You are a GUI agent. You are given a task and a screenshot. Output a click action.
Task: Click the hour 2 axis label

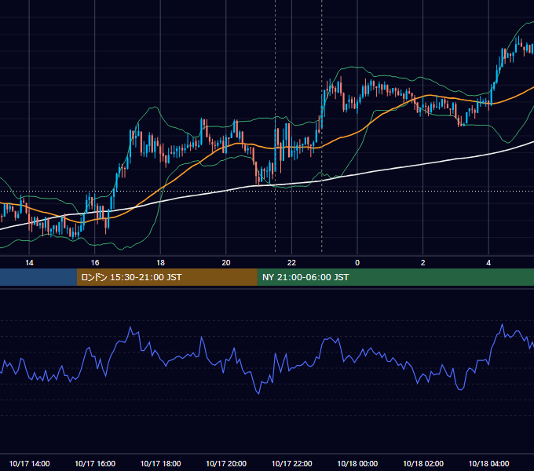tap(423, 263)
